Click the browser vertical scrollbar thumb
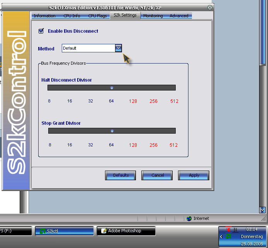 (262, 32)
